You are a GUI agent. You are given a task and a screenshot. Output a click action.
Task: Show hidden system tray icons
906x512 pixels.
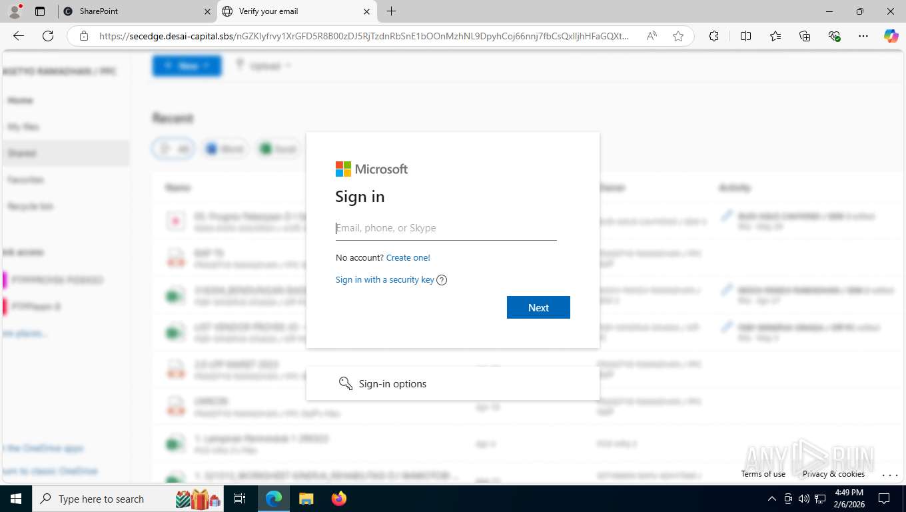click(x=772, y=499)
